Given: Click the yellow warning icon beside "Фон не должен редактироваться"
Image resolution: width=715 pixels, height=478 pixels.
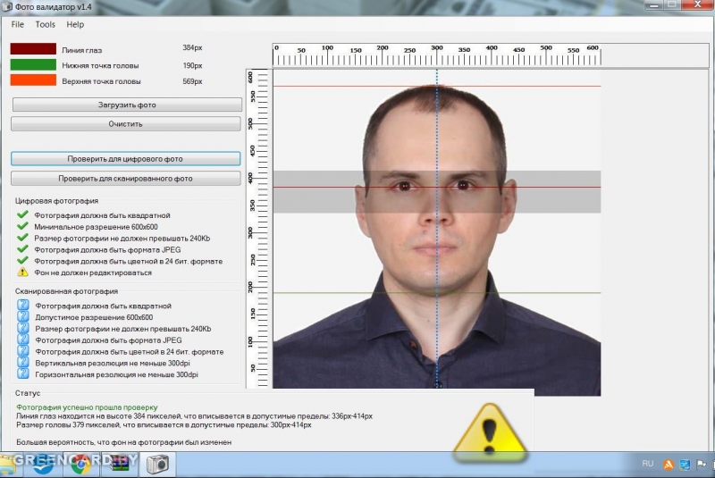Looking at the screenshot, I should pos(23,272).
